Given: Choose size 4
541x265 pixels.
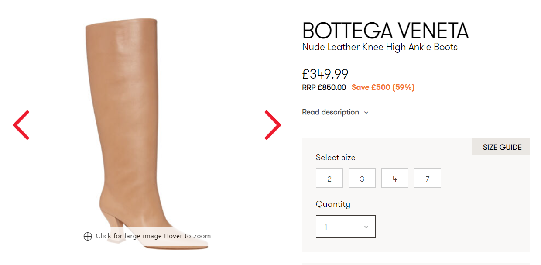Looking at the screenshot, I should click(395, 178).
